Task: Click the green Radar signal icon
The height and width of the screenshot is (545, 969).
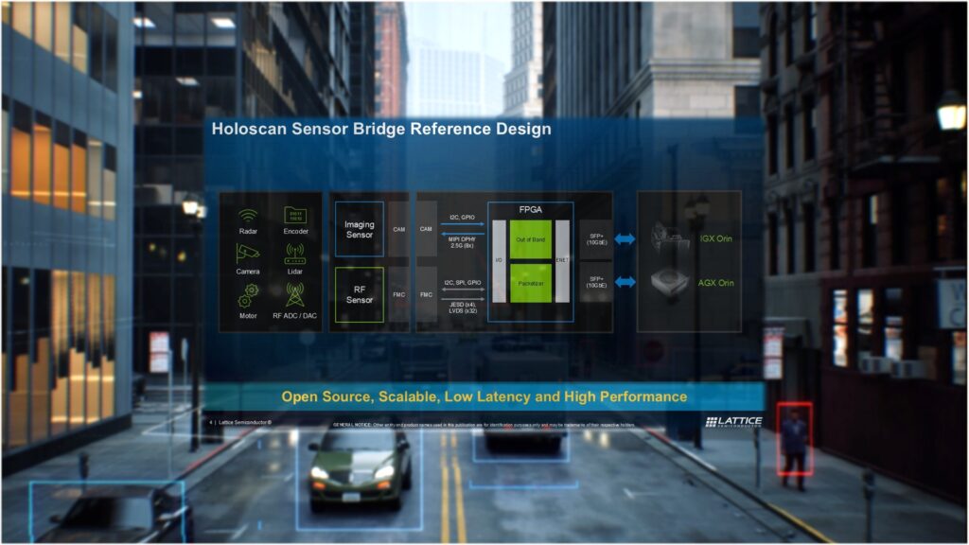Action: (248, 216)
